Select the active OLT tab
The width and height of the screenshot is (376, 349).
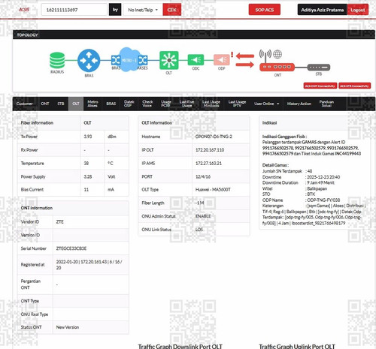pos(76,104)
